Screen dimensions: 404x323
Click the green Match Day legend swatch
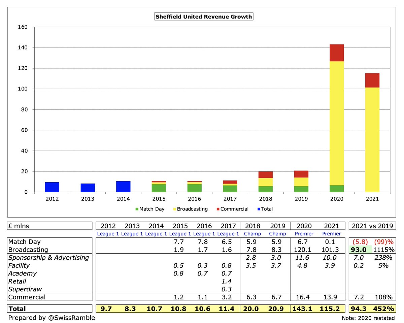(x=137, y=209)
